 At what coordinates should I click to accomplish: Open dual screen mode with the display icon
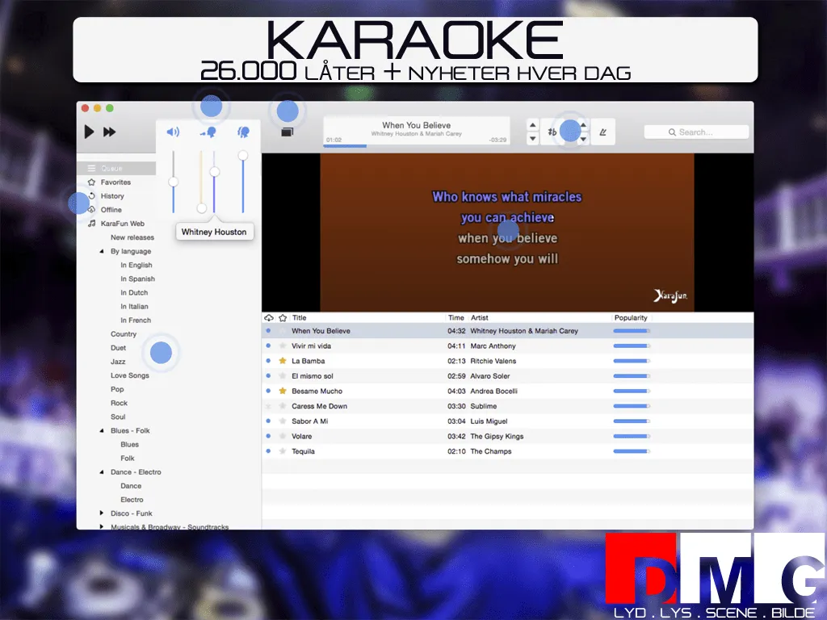[288, 132]
